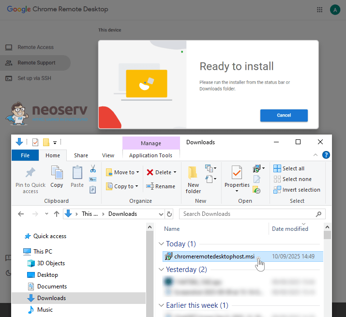Click Downloads in the address bar path
The width and height of the screenshot is (346, 317).
(123, 214)
